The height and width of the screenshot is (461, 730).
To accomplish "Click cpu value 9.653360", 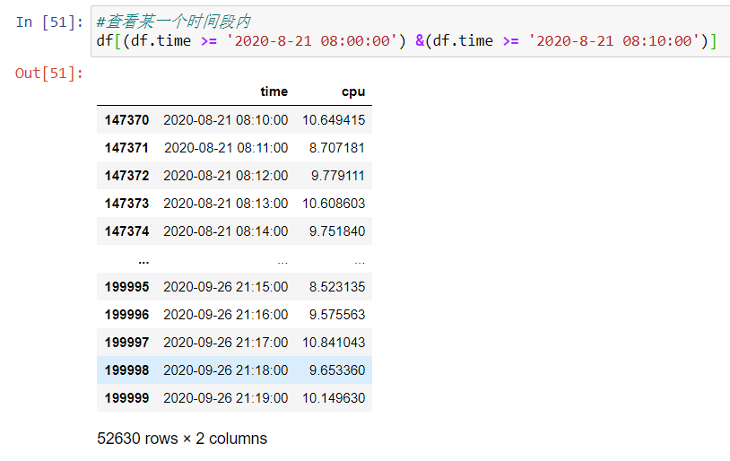I will (x=337, y=370).
